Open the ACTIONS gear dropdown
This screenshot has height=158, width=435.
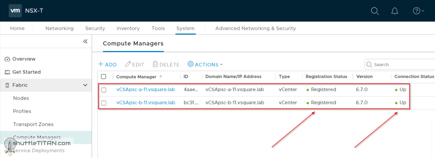click(205, 65)
